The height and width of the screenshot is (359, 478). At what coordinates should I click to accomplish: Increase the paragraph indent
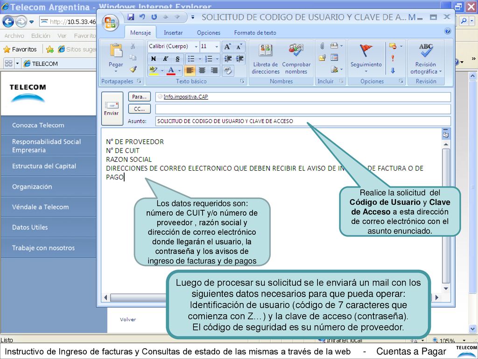point(239,58)
